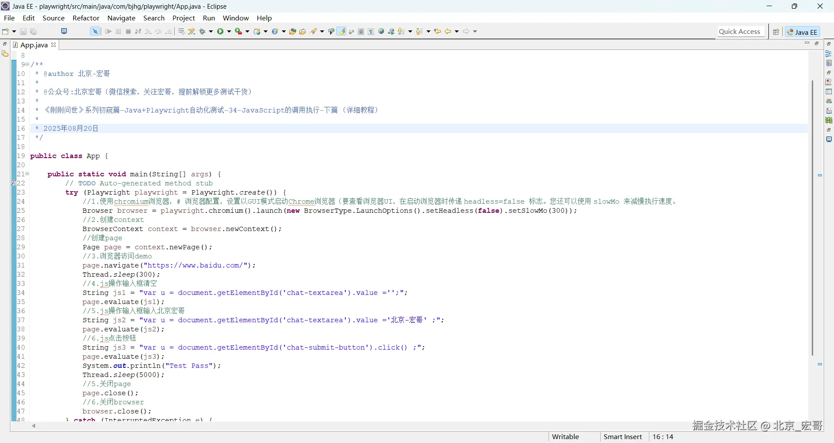Click the Disconnect debug icon
Image resolution: width=834 pixels, height=443 pixels.
138,31
